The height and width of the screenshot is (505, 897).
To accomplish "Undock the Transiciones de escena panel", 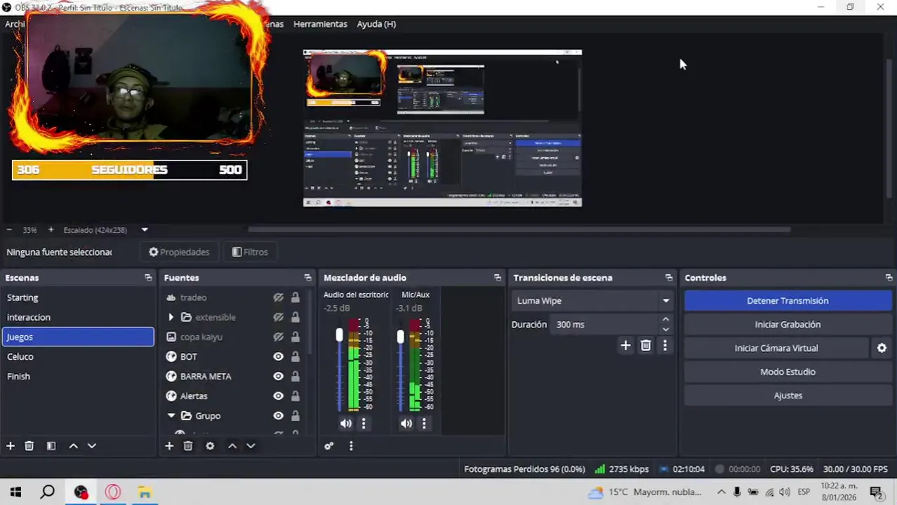I will pyautogui.click(x=669, y=278).
